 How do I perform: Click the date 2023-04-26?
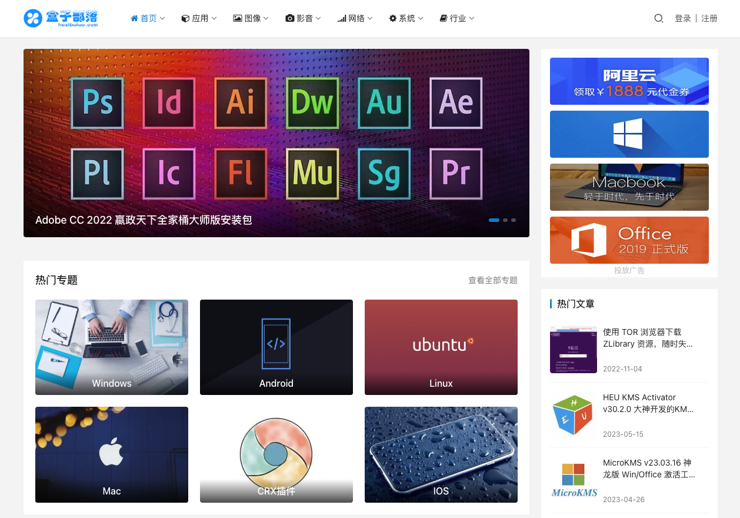click(x=624, y=500)
